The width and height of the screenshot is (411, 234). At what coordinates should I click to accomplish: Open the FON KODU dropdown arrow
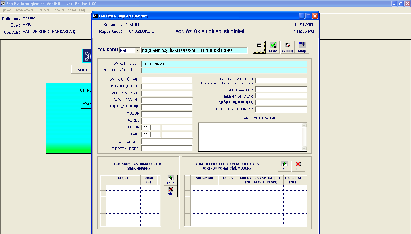coord(138,50)
